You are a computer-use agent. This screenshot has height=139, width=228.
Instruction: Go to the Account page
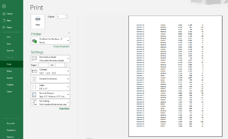click(11, 123)
